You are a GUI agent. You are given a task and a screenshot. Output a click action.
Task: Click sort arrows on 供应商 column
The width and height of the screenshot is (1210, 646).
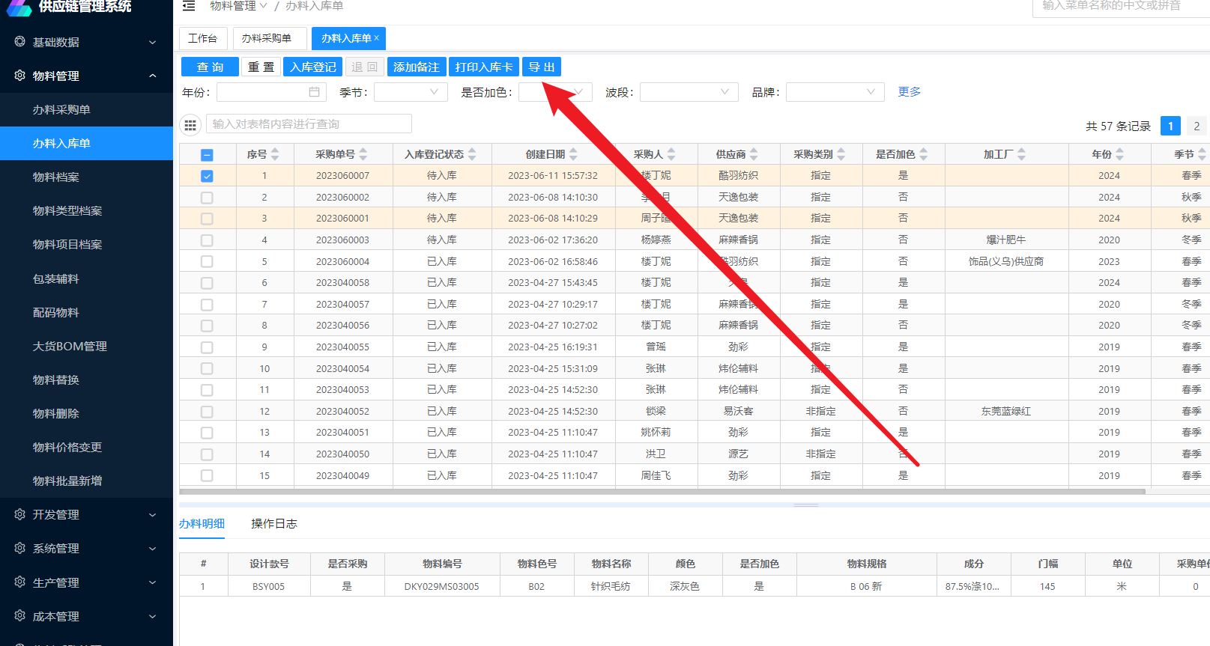point(754,154)
